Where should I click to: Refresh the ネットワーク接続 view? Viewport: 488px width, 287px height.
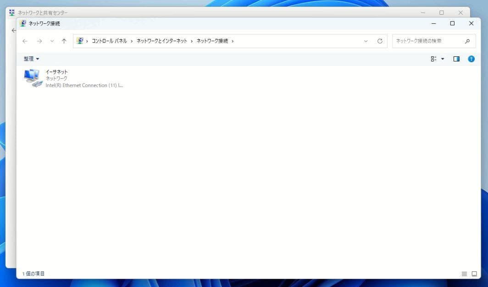click(380, 41)
